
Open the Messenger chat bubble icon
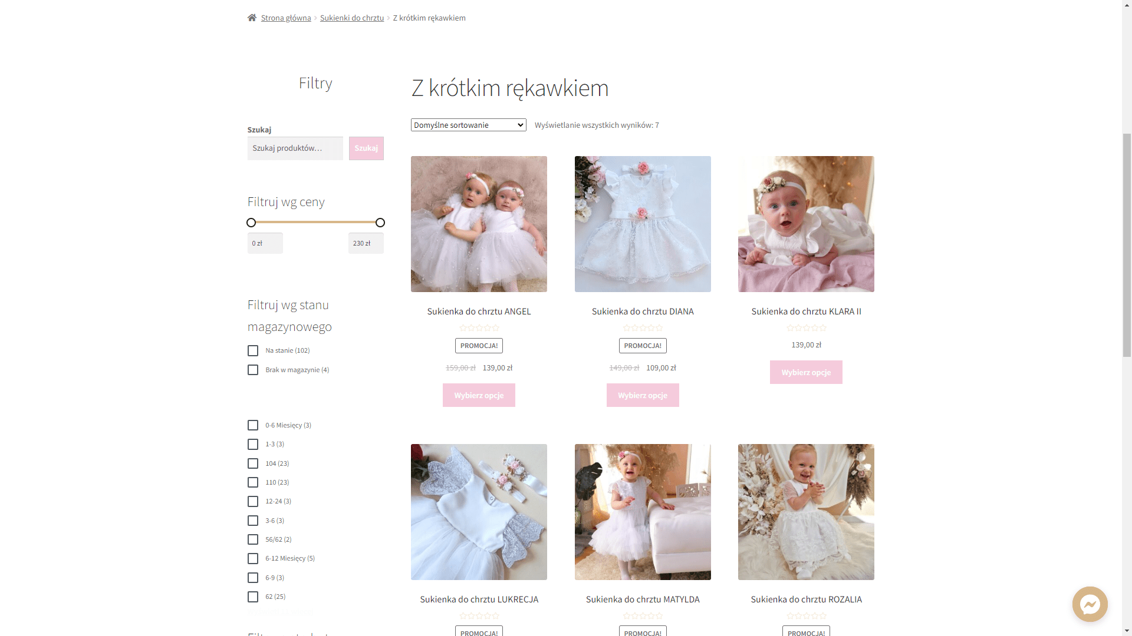(1090, 604)
